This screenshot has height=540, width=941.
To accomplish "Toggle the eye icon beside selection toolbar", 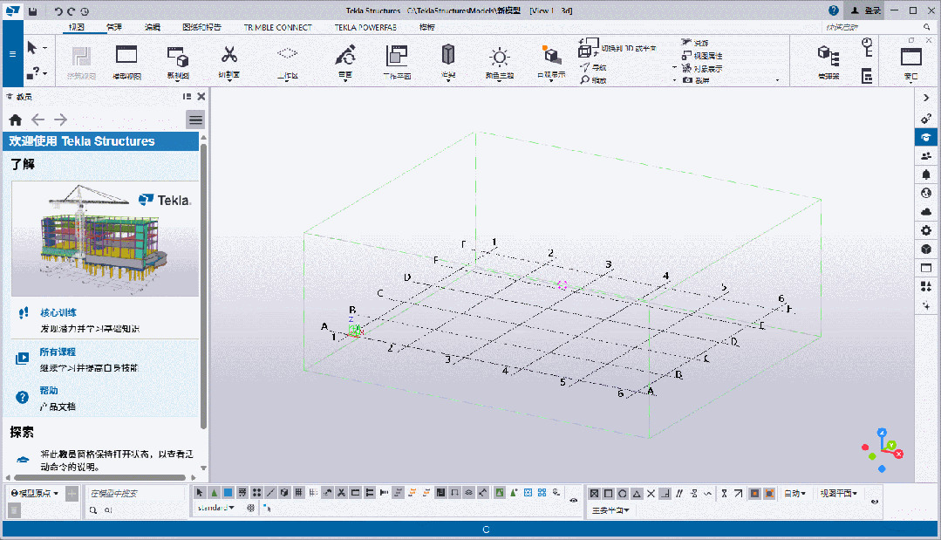I will click(574, 501).
